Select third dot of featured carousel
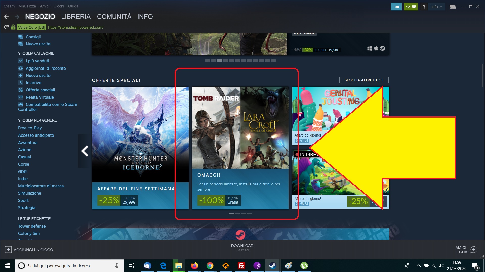The width and height of the screenshot is (485, 272). 220,60
